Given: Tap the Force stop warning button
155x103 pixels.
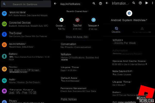Looking at the screenshot, I should point(142,30).
